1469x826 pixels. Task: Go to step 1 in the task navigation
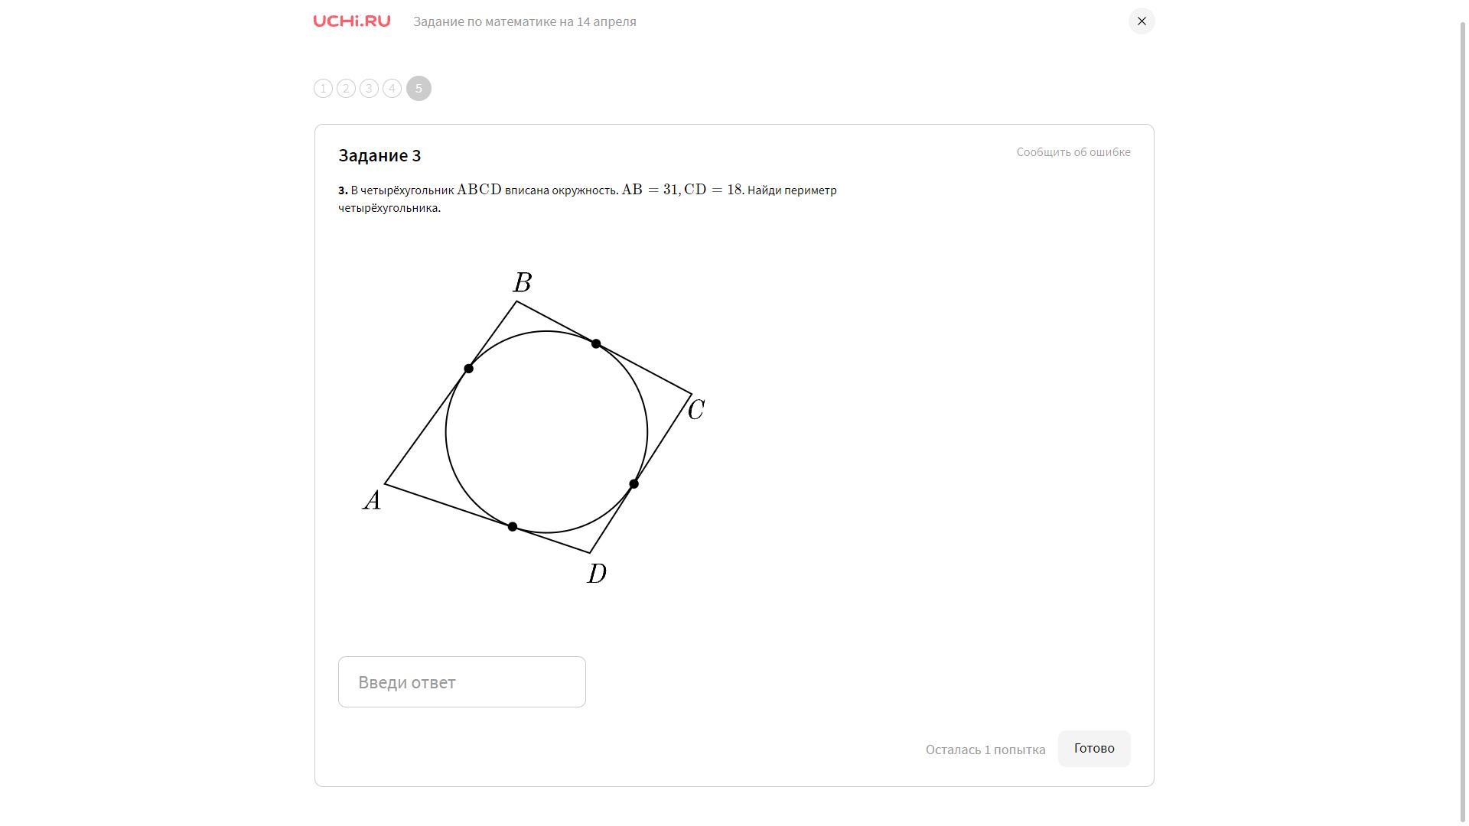(323, 89)
